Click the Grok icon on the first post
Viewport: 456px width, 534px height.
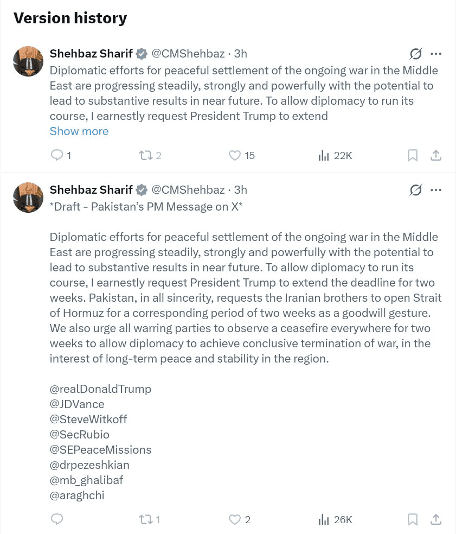(416, 54)
